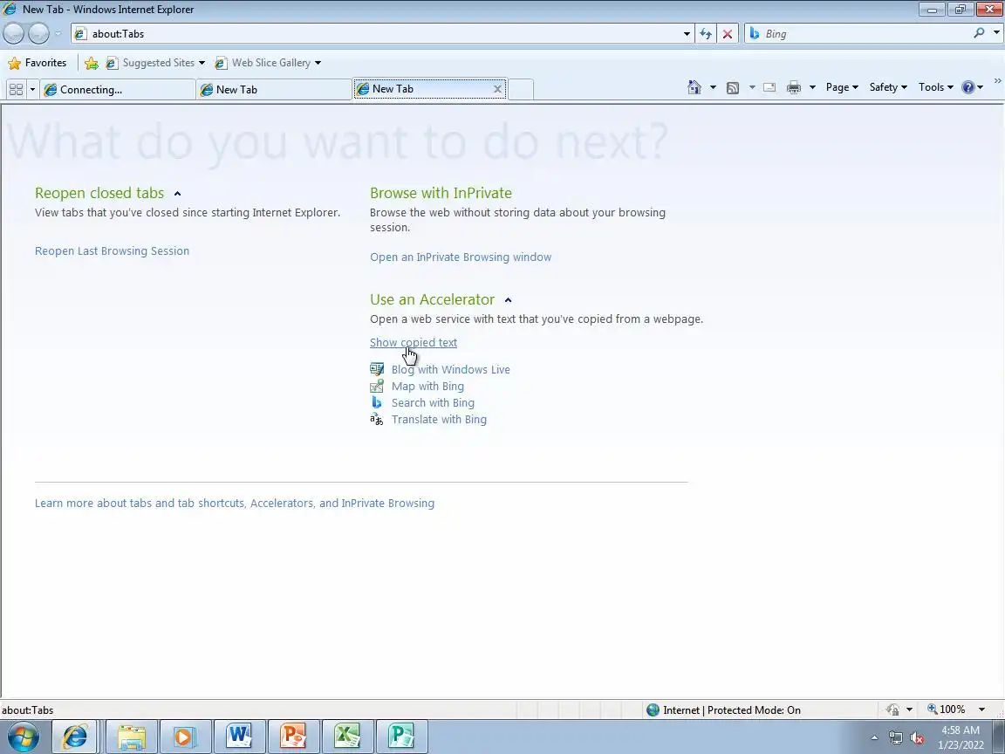Open the Favorites center

[38, 63]
